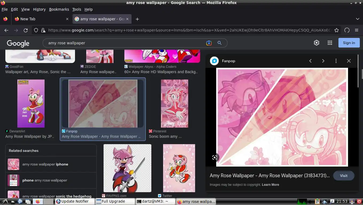Open the Help menu
The width and height of the screenshot is (363, 205).
[89, 9]
